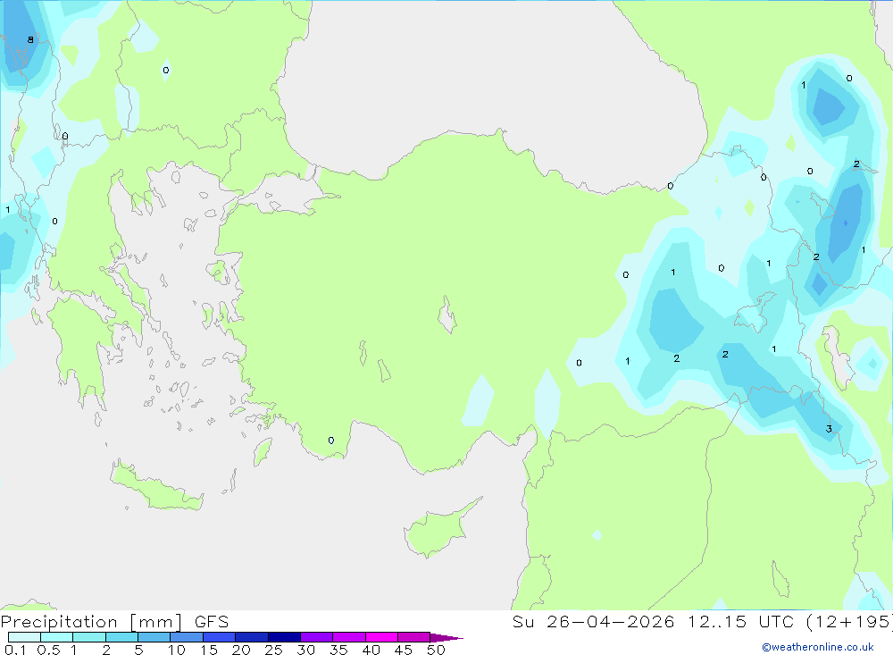Click the '25' legend scale label
Image resolution: width=893 pixels, height=655 pixels.
[273, 650]
